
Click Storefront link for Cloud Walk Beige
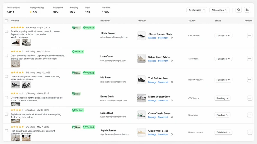(x=163, y=134)
